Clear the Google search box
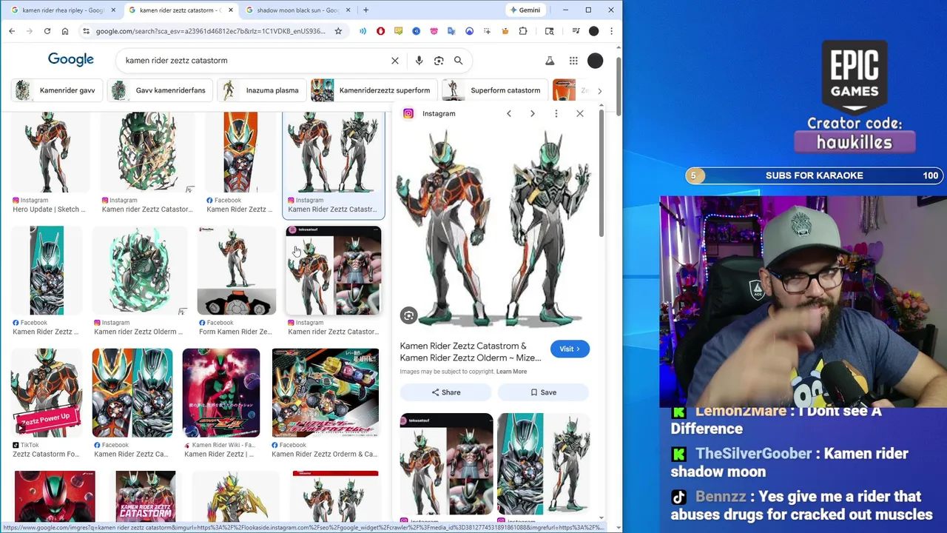 (395, 61)
